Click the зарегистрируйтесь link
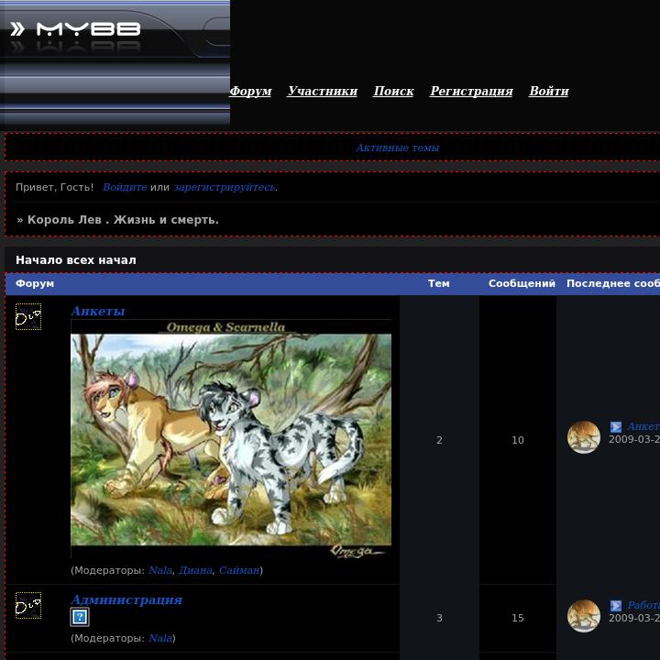This screenshot has width=660, height=660. tap(225, 187)
